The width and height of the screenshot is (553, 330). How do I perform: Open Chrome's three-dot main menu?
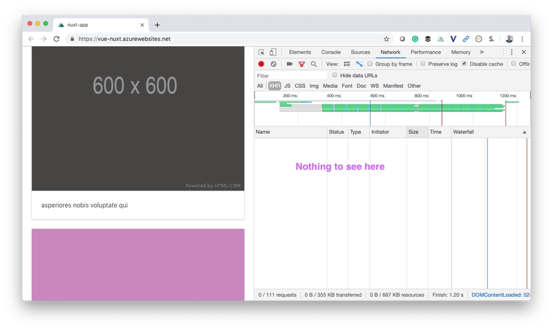[x=523, y=39]
